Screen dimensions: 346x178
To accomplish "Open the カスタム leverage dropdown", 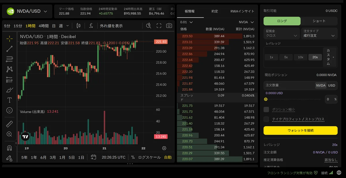I will pos(330,57).
